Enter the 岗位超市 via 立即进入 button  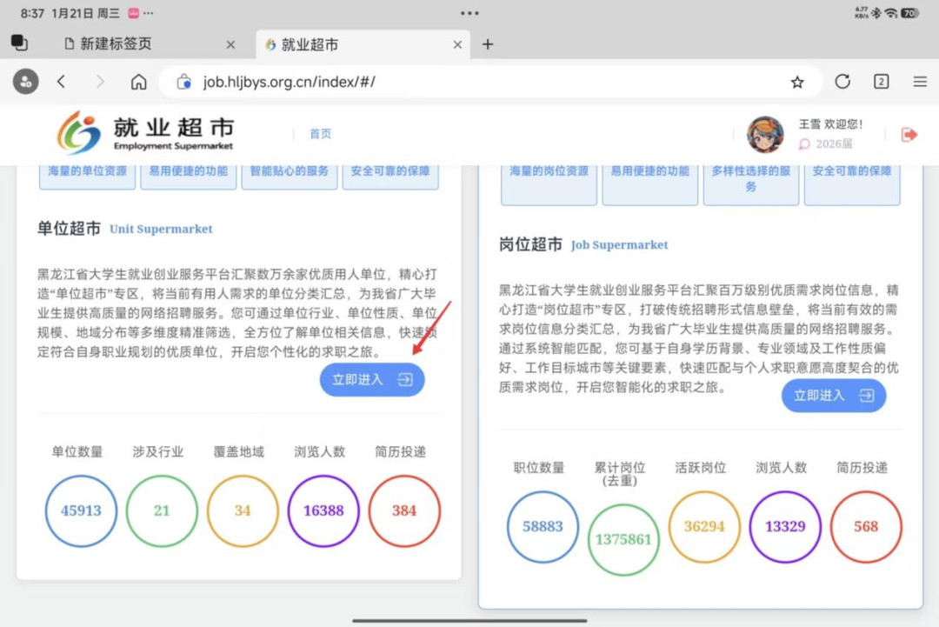833,396
